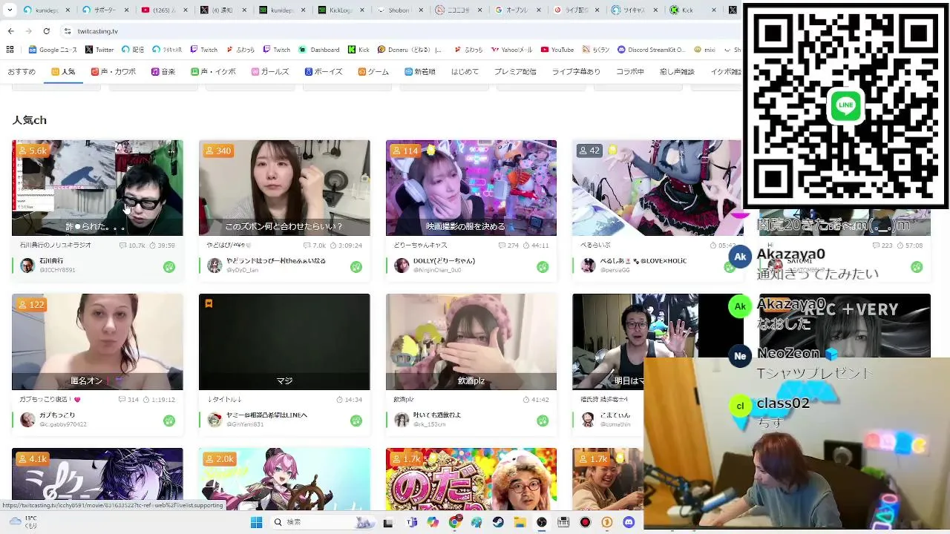
Task: Open the Twitter bookmark
Action: [x=99, y=50]
